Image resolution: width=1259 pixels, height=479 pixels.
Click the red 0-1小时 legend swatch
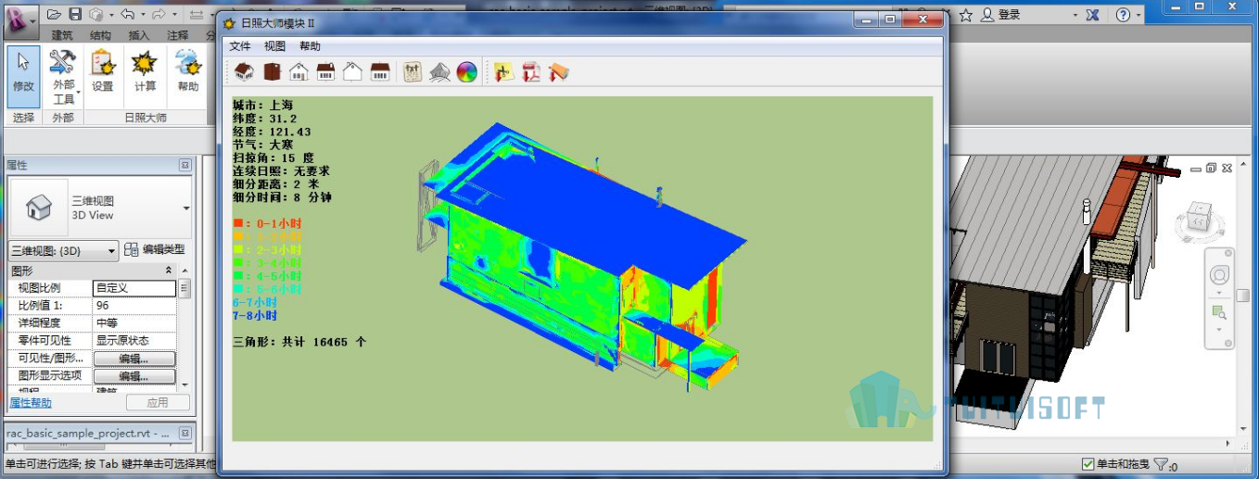click(237, 223)
